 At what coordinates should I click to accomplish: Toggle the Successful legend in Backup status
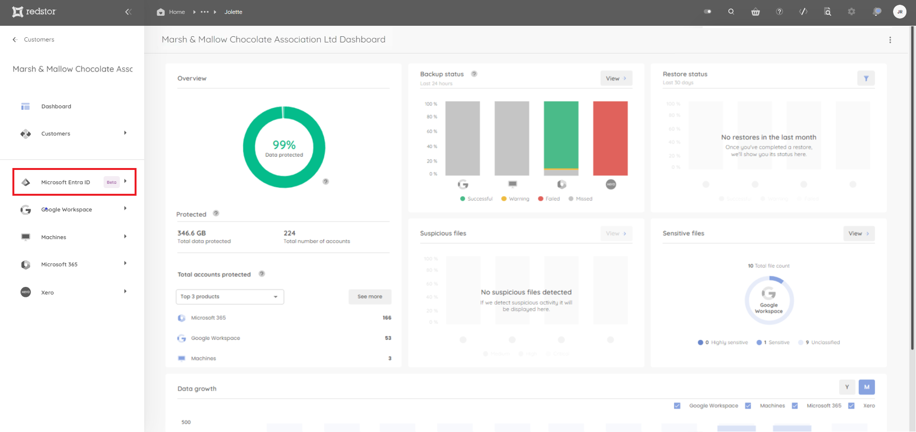(x=476, y=199)
